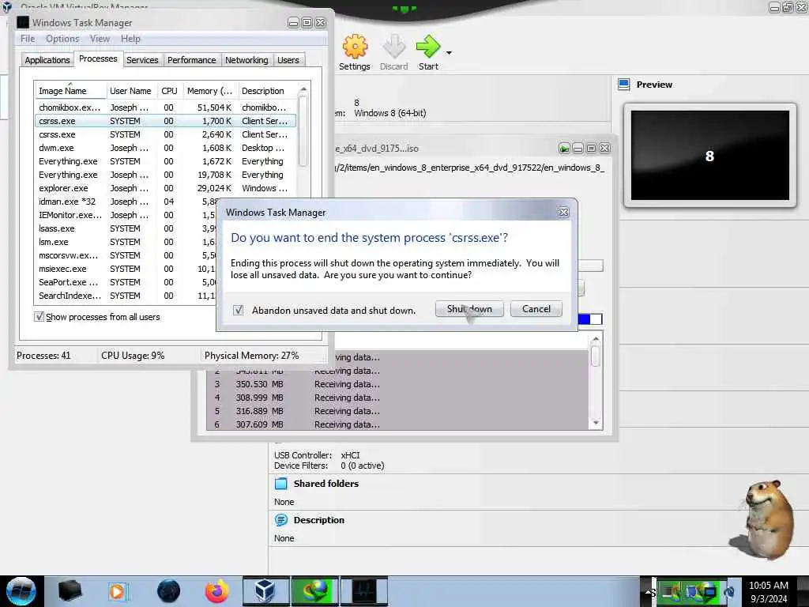Select msiexec.exe process row
The width and height of the screenshot is (809, 607).
(126, 269)
